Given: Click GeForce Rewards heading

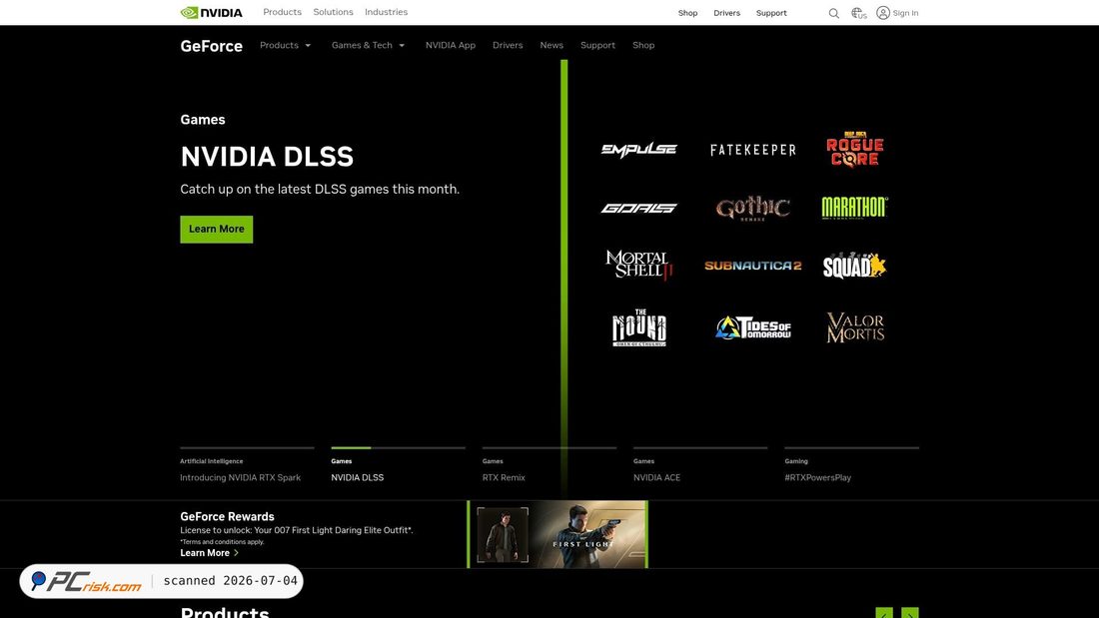Looking at the screenshot, I should 227,516.
